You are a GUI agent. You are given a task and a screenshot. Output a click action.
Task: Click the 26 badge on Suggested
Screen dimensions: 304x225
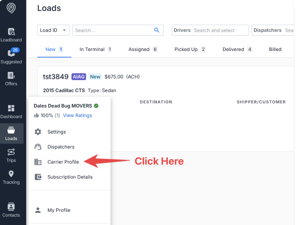(x=15, y=50)
